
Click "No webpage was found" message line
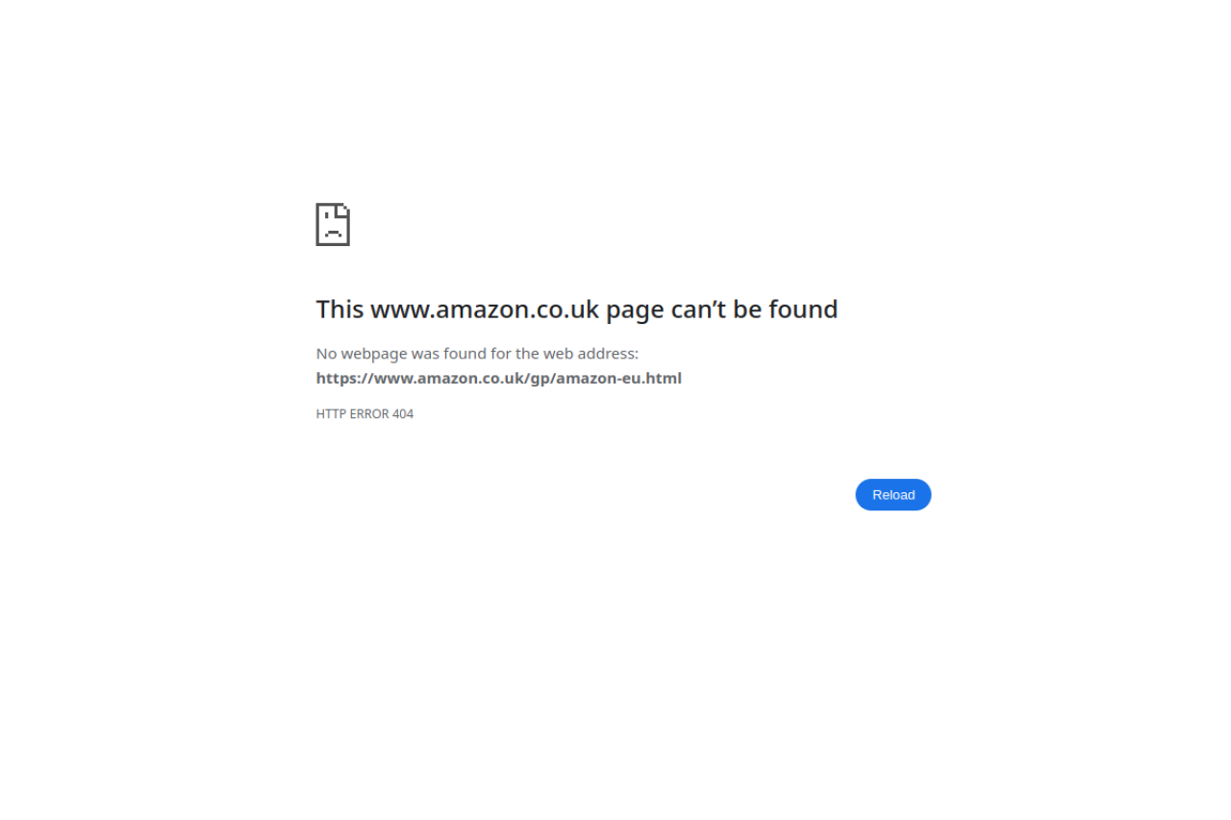coord(477,354)
